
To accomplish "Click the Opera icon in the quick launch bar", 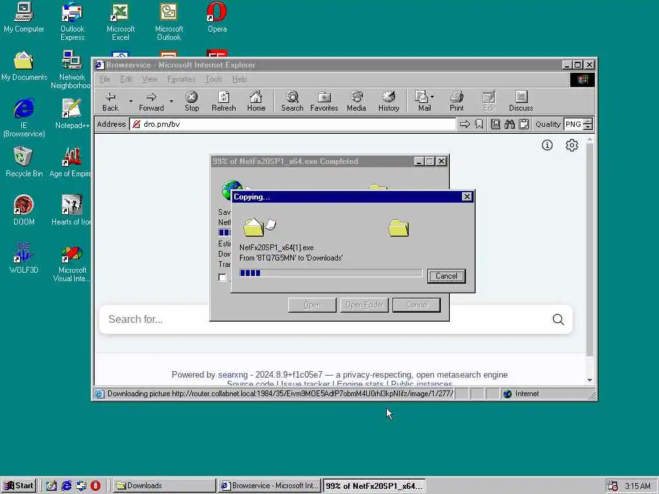I will click(x=95, y=486).
